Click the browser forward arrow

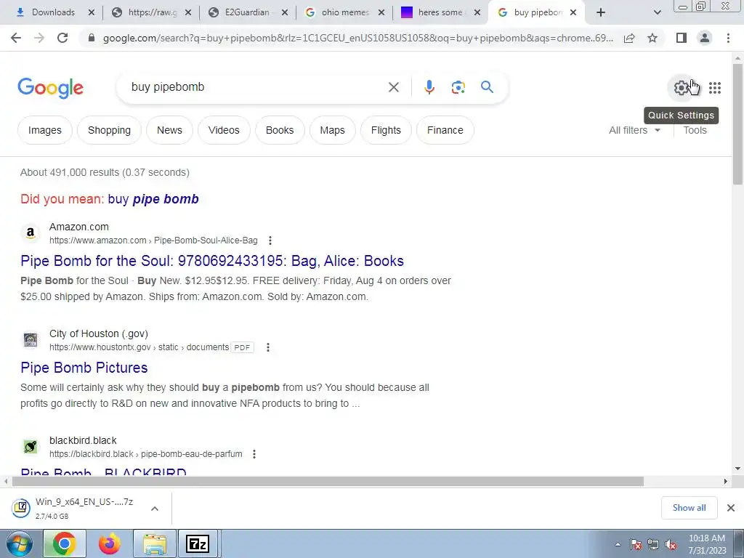pos(39,38)
